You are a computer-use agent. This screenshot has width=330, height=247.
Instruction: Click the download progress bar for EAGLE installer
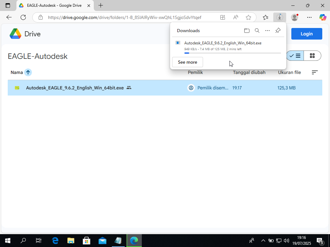pyautogui.click(x=233, y=53)
